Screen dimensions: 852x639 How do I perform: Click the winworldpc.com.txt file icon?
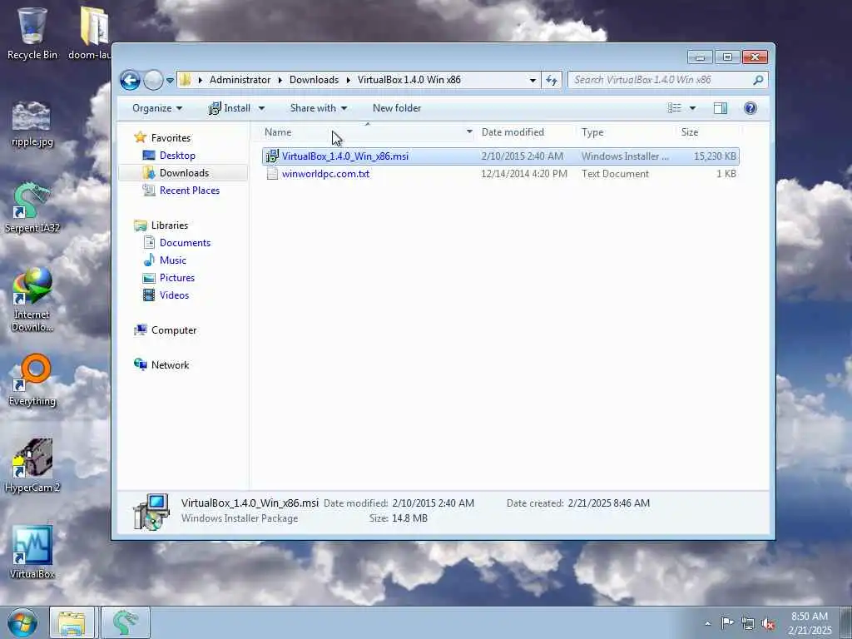tap(272, 174)
